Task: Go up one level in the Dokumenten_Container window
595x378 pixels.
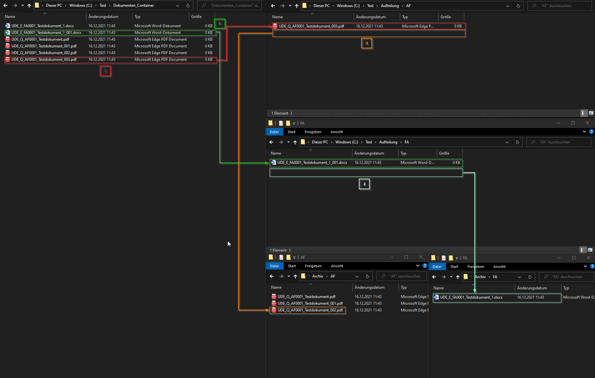Action: pyautogui.click(x=29, y=5)
